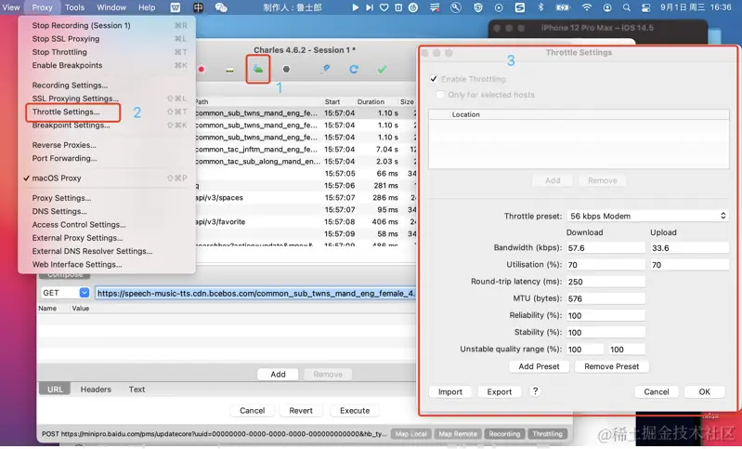Select Stop Throttling menu item
The image size is (742, 449).
(107, 52)
